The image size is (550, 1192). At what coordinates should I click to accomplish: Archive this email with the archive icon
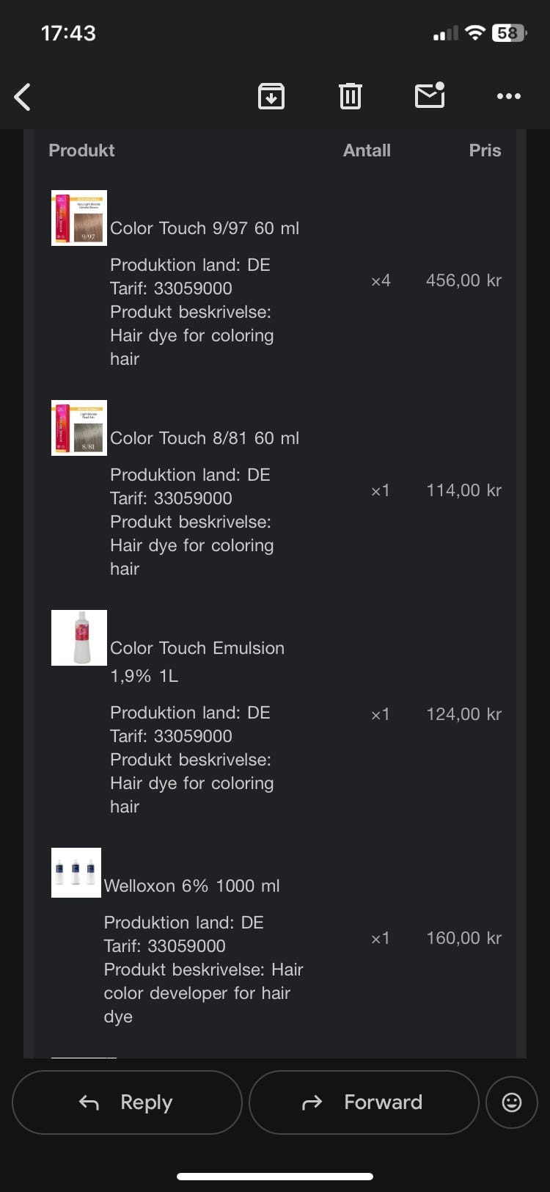(271, 96)
